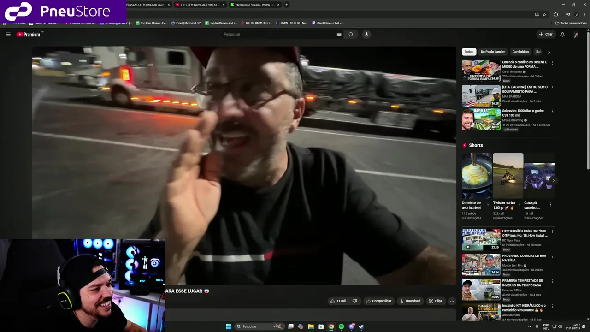Click the Compartilhar share button

click(378, 301)
